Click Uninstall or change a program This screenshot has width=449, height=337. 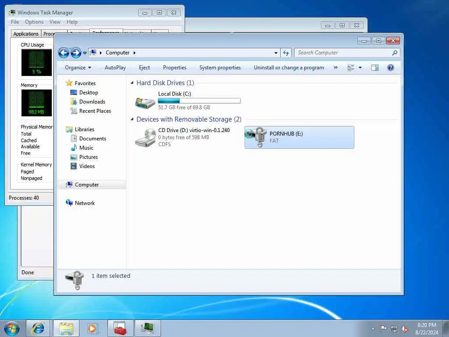[x=289, y=68]
